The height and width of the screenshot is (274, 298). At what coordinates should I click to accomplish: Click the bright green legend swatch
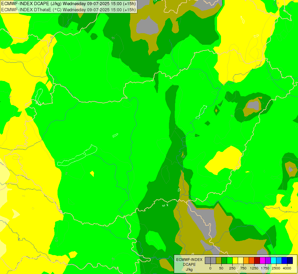pos(230,260)
